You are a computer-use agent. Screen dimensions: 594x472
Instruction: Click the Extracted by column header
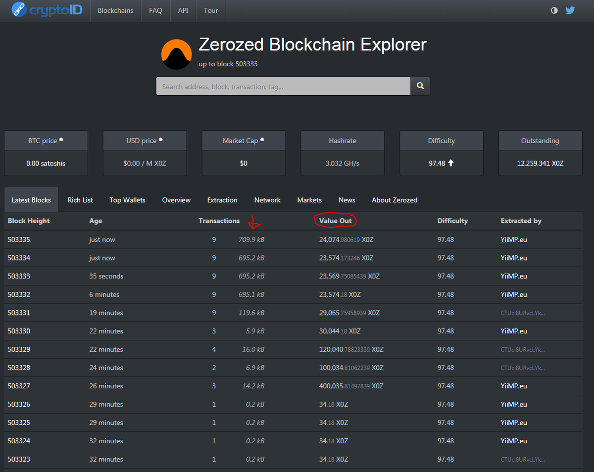pyautogui.click(x=521, y=221)
